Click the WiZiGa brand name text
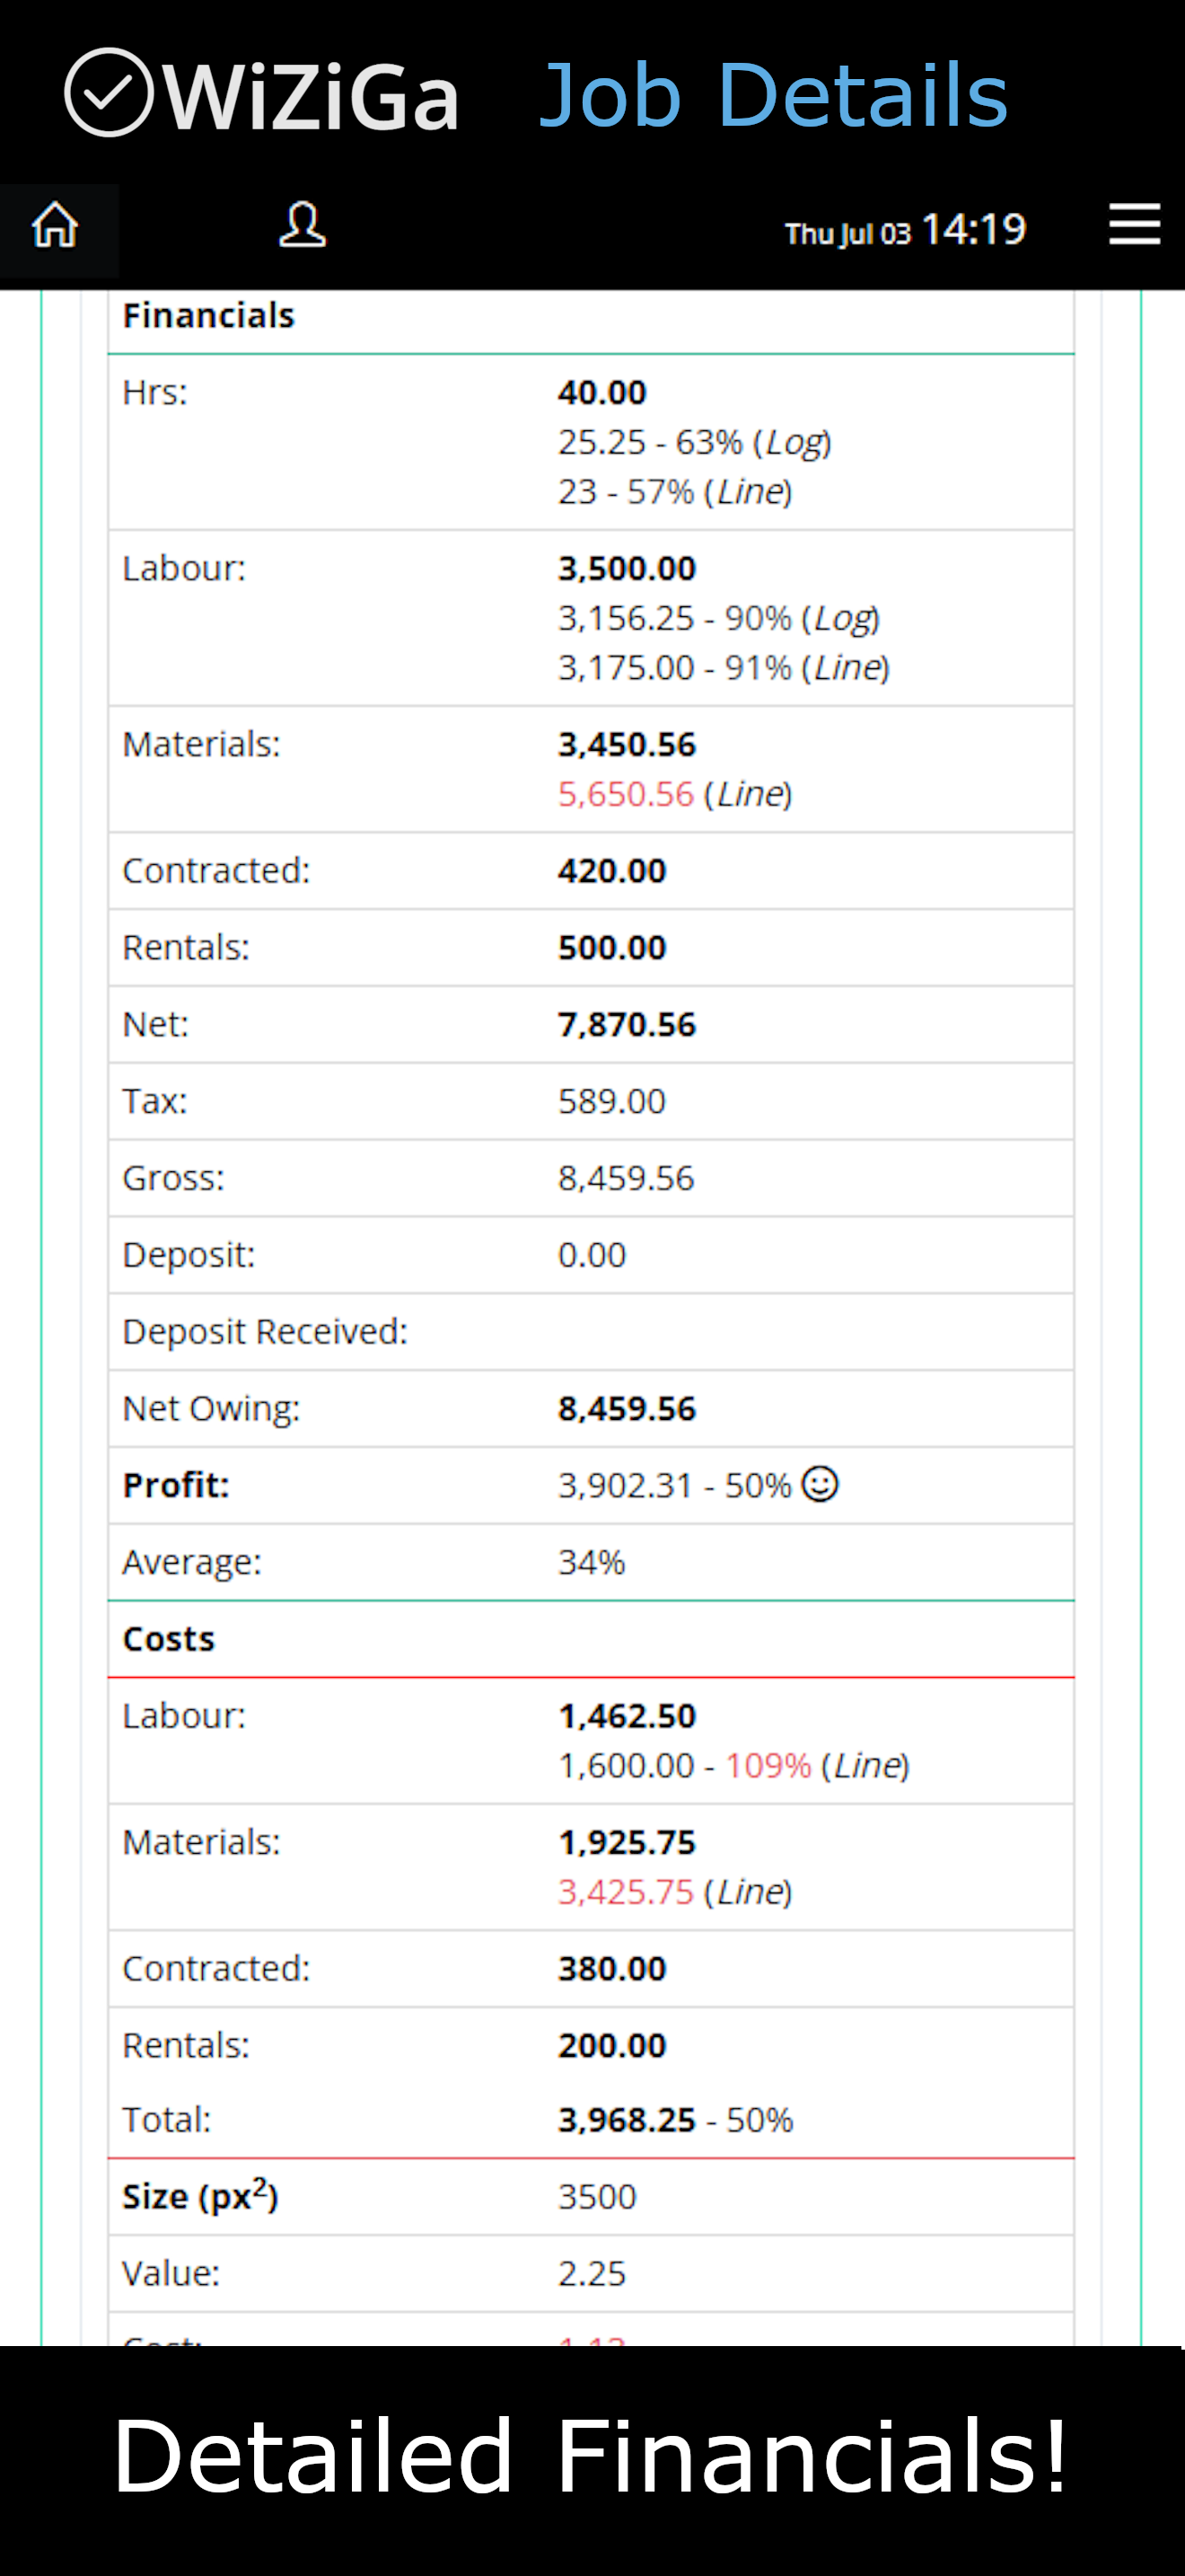The width and height of the screenshot is (1185, 2576). [311, 97]
